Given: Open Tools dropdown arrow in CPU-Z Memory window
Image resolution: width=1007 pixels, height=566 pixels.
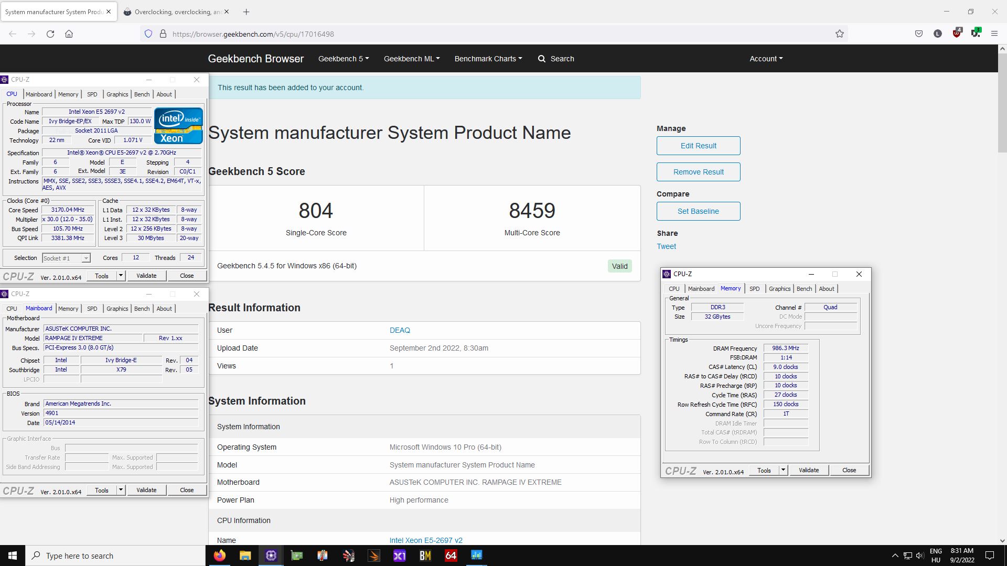Looking at the screenshot, I should [x=783, y=470].
